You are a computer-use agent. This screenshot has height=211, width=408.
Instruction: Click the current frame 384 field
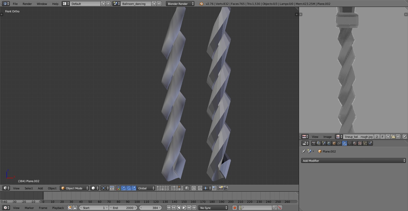(150, 208)
